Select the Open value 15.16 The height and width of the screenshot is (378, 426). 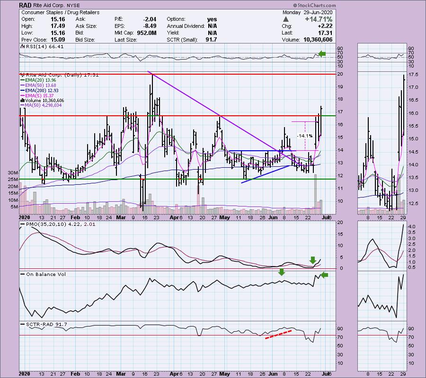coord(58,19)
